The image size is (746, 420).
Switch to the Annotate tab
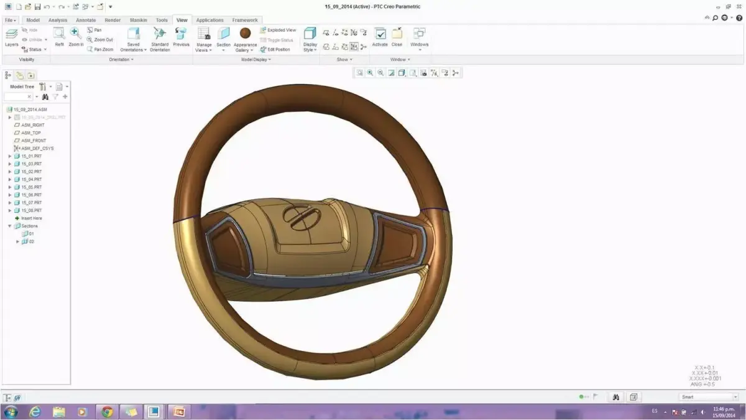tap(86, 20)
